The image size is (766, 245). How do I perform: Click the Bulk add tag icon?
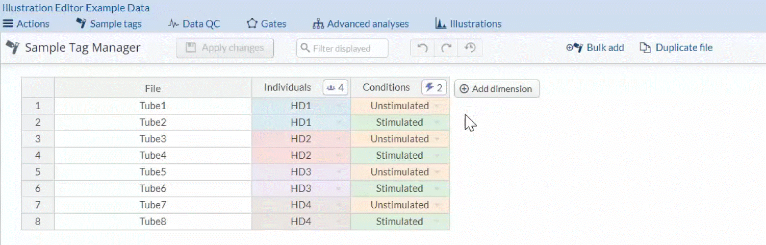pyautogui.click(x=574, y=48)
